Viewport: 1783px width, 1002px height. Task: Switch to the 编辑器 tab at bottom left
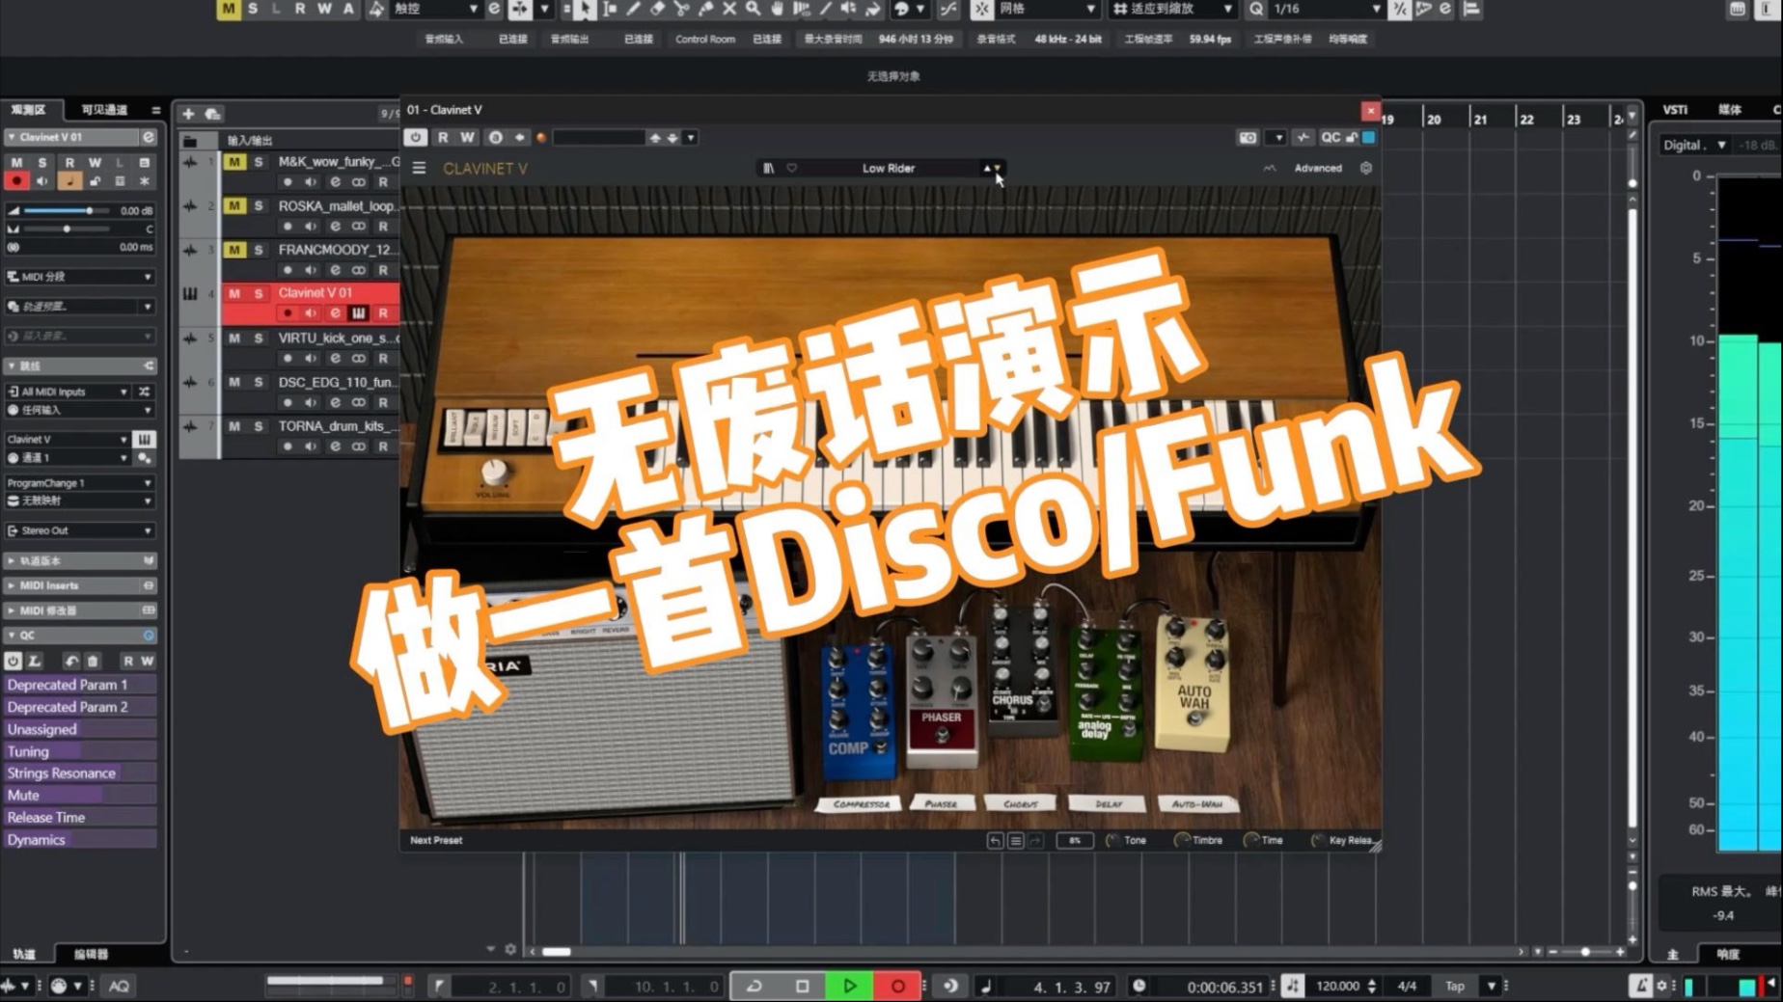[x=91, y=954]
